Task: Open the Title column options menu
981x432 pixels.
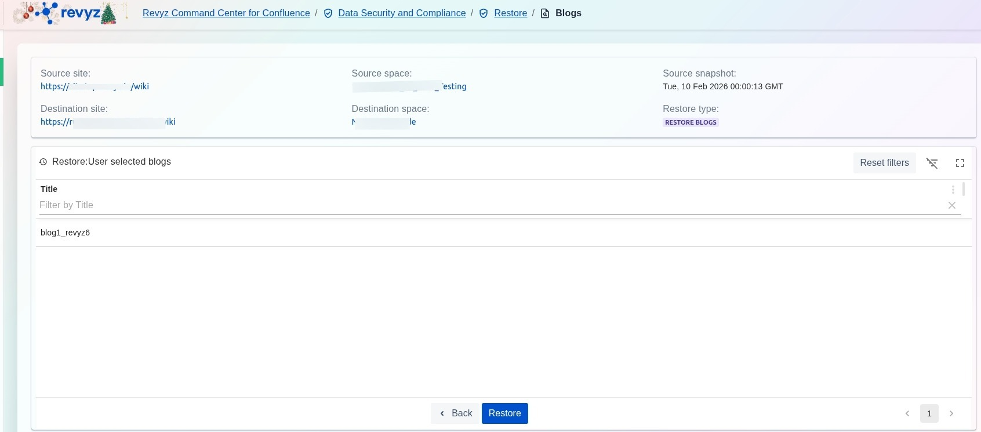Action: 953,190
